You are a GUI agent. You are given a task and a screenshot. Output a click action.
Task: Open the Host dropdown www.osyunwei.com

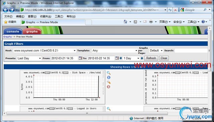click(44, 50)
